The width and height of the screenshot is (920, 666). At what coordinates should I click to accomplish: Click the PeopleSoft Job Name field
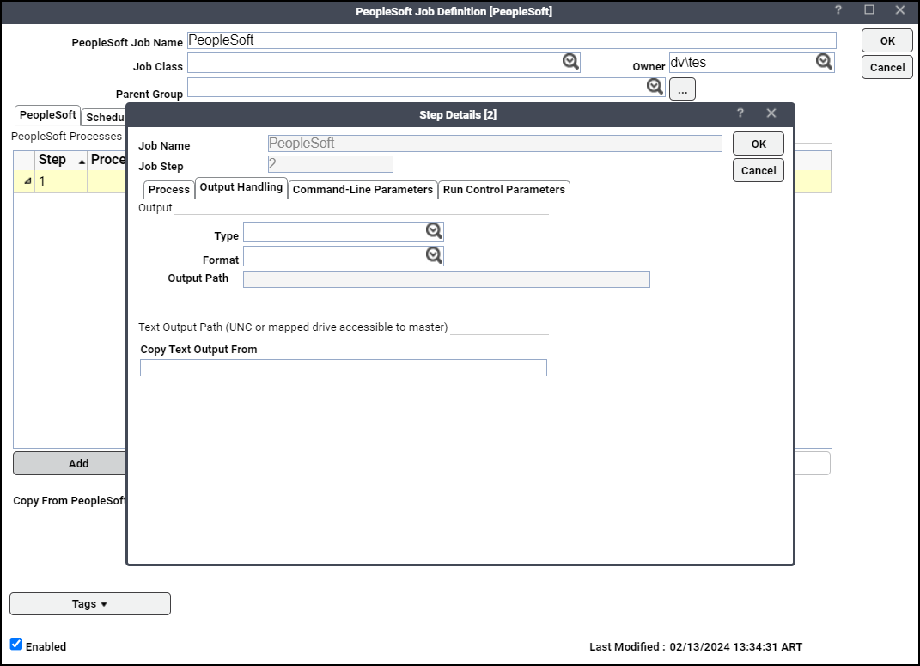512,40
